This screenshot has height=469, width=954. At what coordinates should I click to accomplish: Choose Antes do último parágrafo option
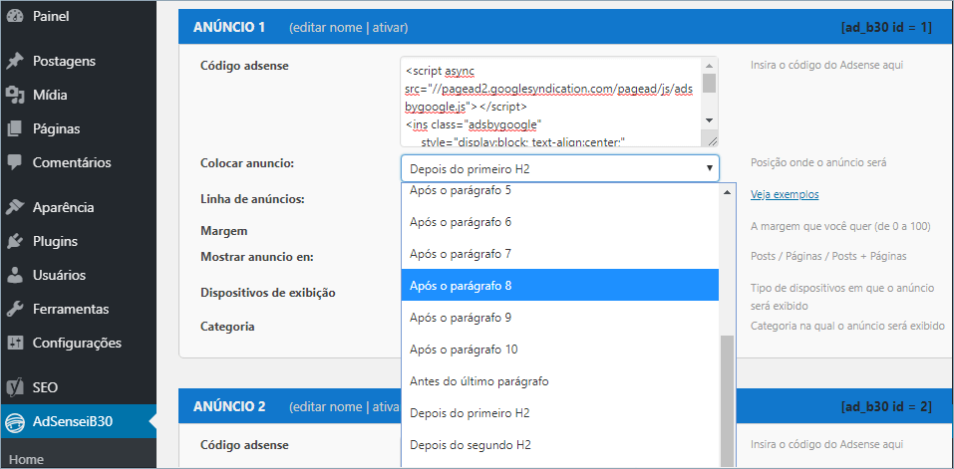560,381
